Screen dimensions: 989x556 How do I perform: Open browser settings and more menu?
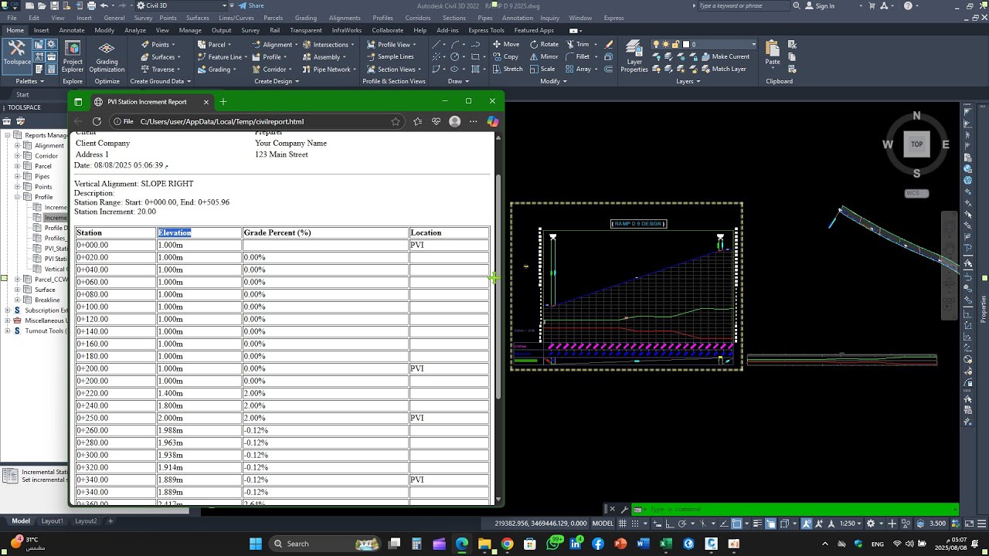(x=473, y=121)
